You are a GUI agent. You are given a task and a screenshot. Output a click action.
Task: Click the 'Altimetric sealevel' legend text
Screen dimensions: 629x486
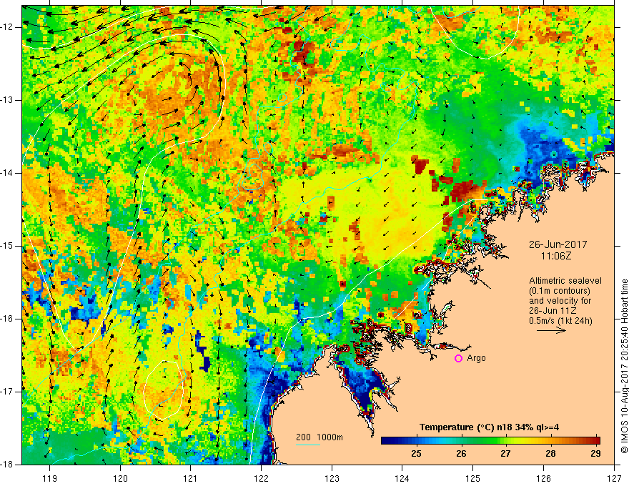coord(565,281)
